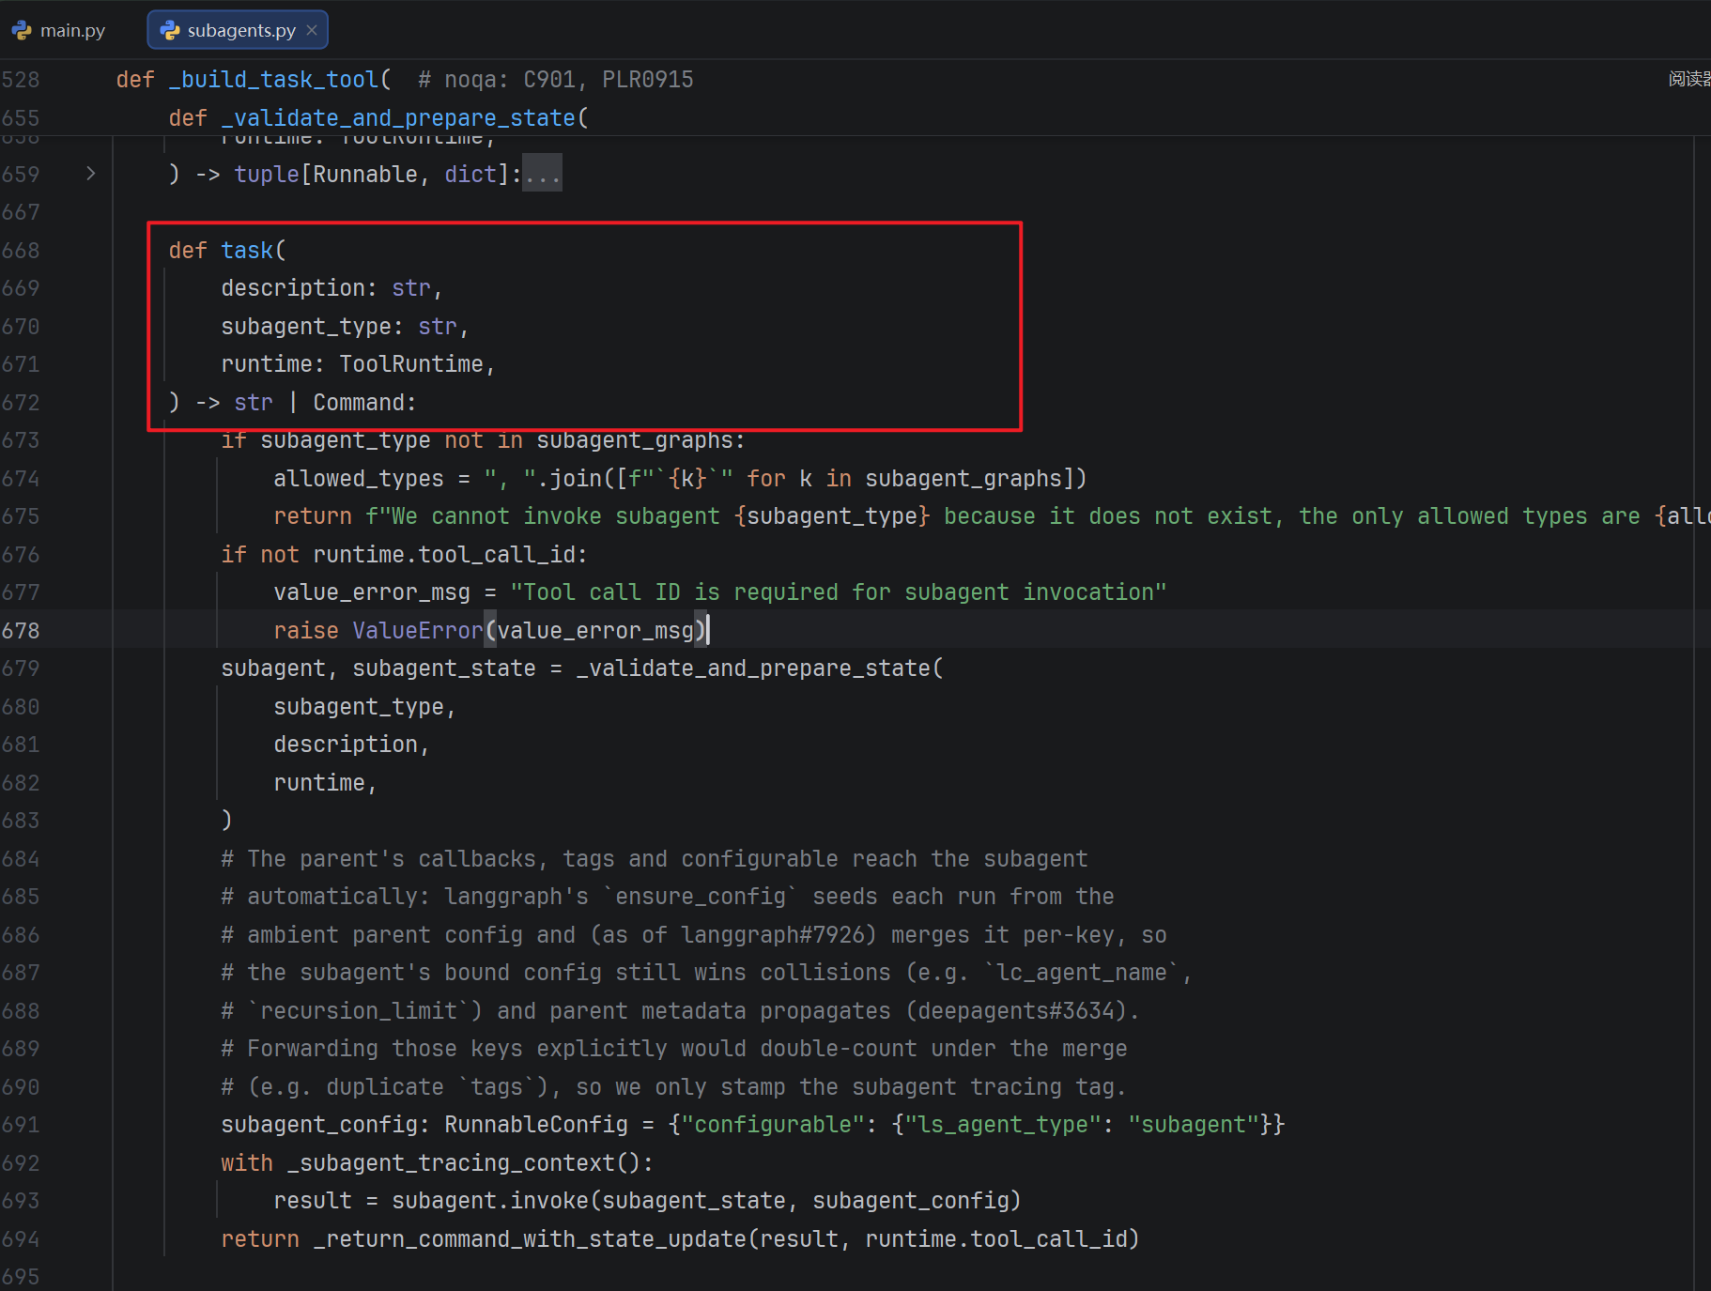Screen dimensions: 1711x1291
Task: Click the "task" function name on line 668
Action: tap(247, 251)
